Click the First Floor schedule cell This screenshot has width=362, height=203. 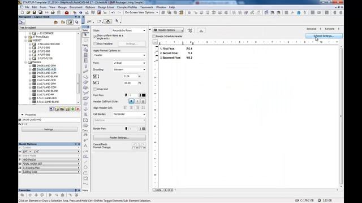167,49
